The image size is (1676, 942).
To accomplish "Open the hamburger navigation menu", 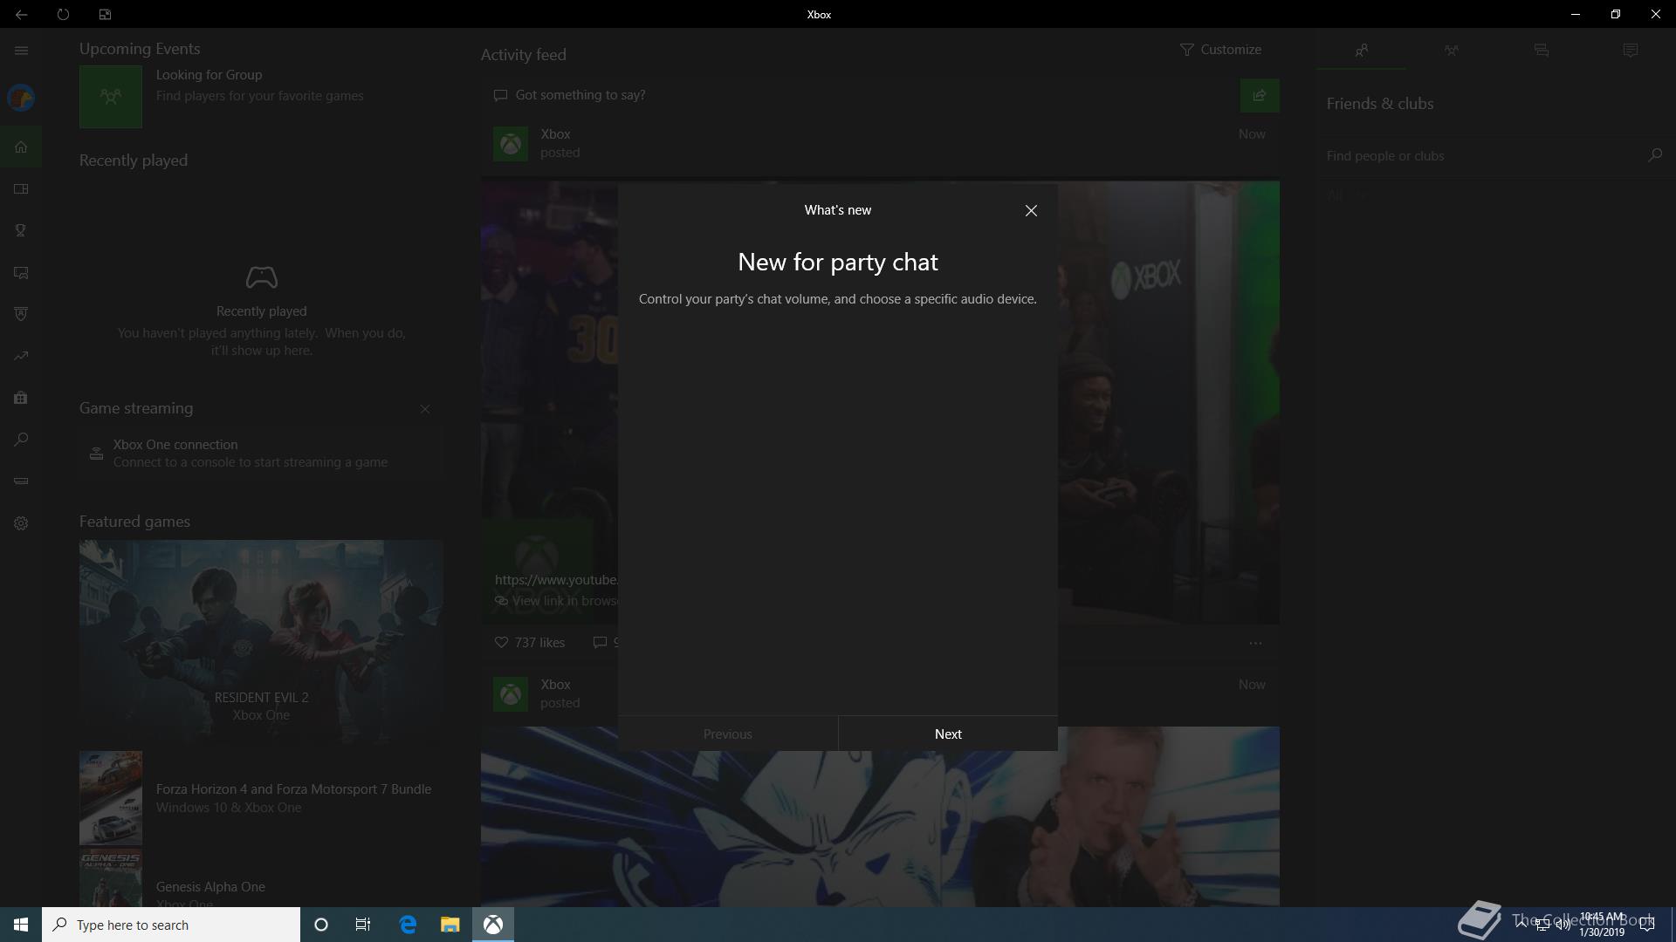I will (21, 51).
